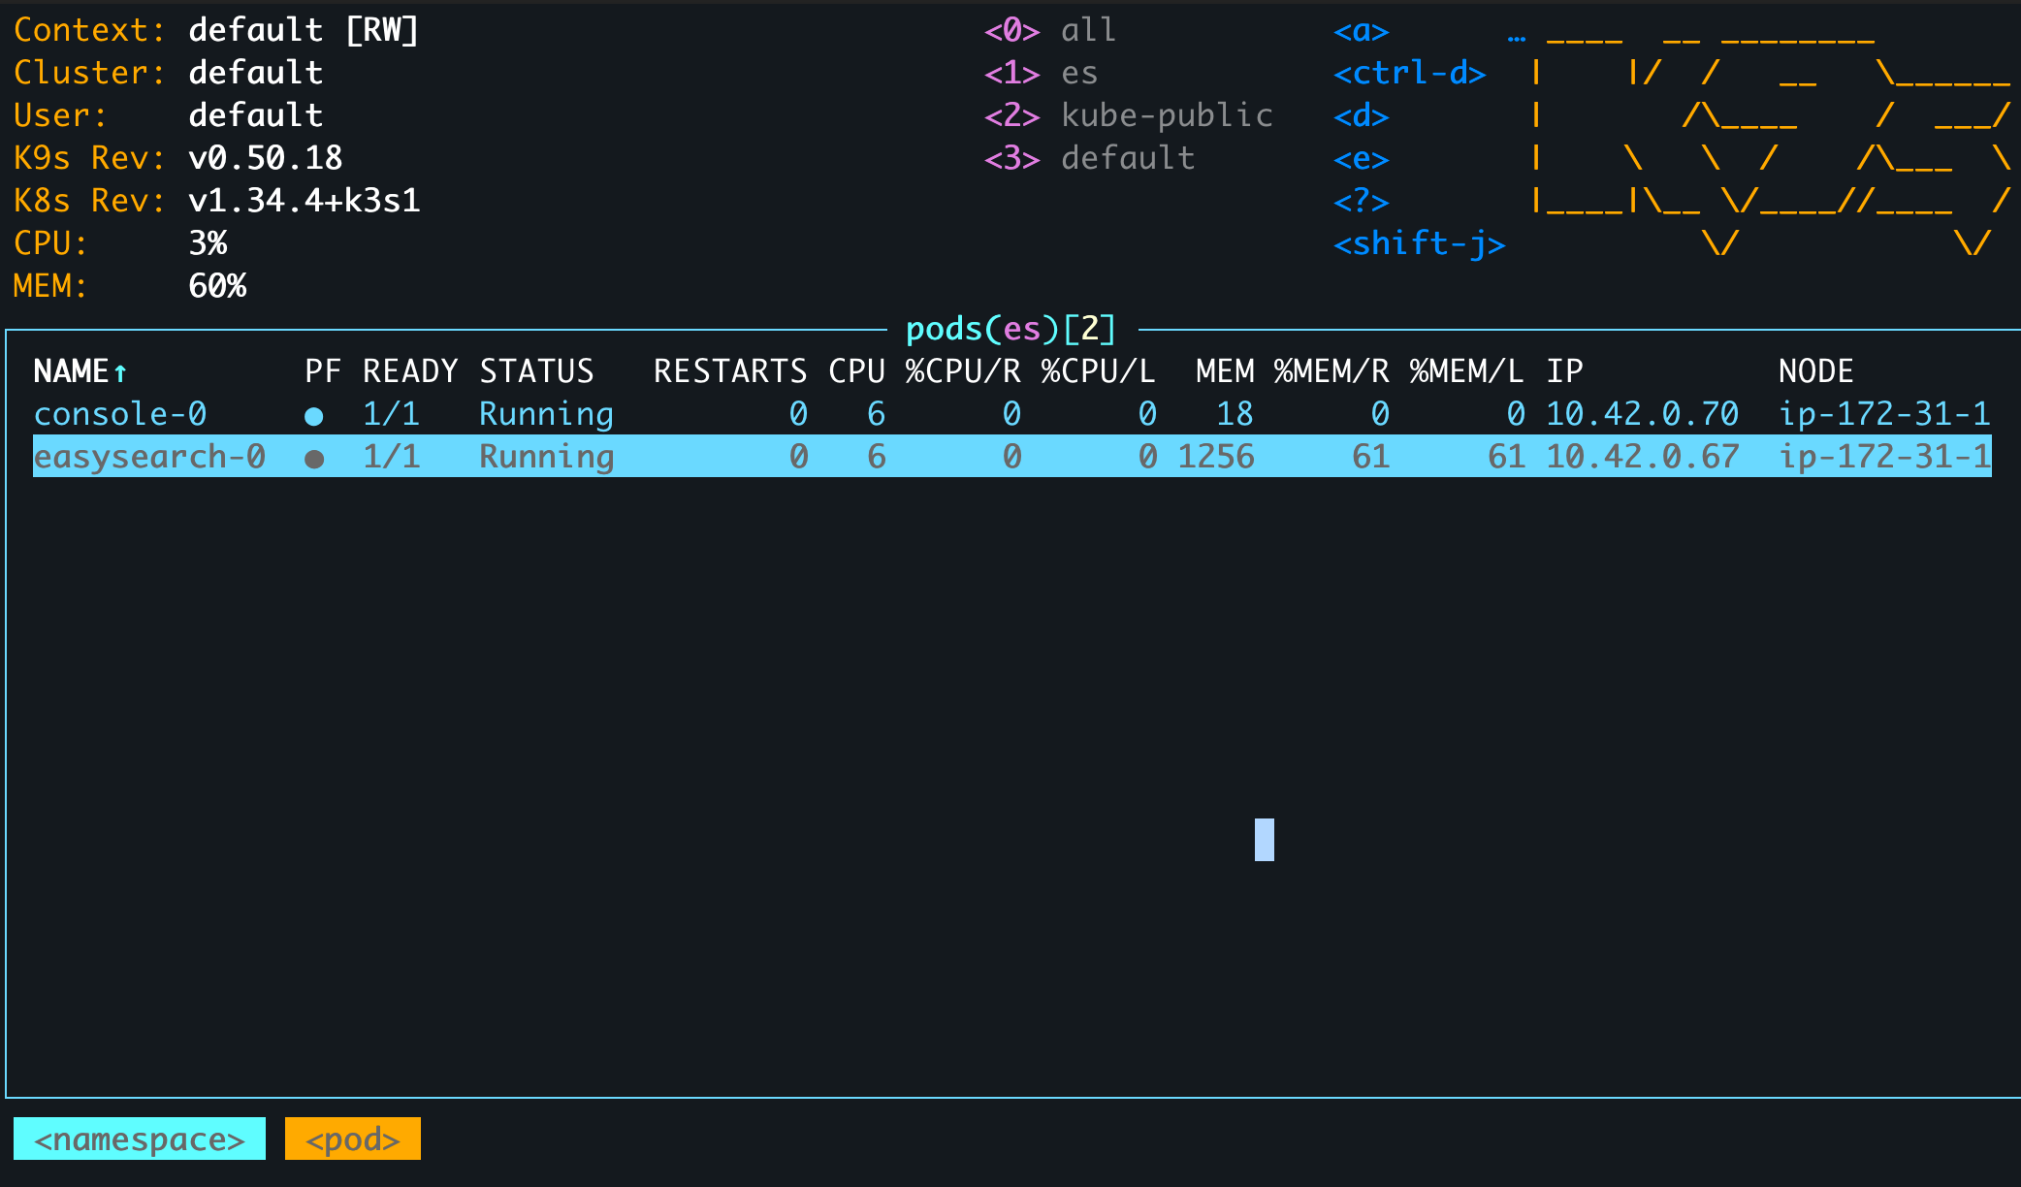Switch to the <1> es namespace
Screen dimensions: 2021x1187
click(1042, 73)
